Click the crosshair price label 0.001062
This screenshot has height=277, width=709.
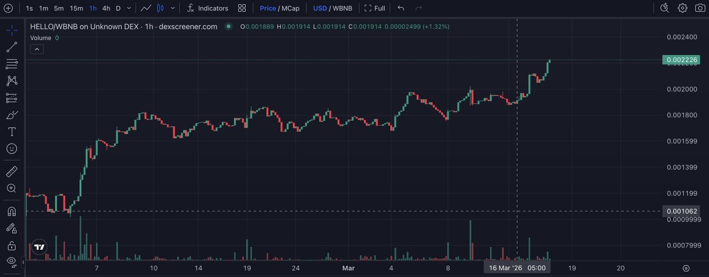tap(681, 211)
